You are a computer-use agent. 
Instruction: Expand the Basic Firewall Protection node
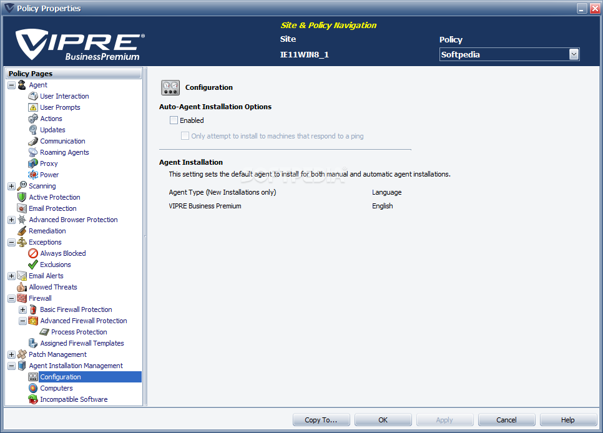22,309
